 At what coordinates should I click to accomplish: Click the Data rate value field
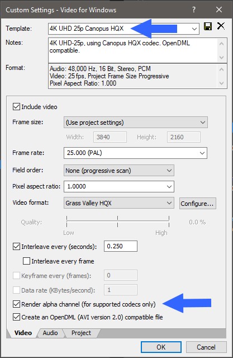coord(121,290)
